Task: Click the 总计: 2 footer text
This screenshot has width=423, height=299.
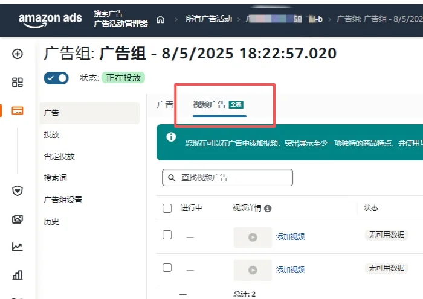Action: [244, 294]
